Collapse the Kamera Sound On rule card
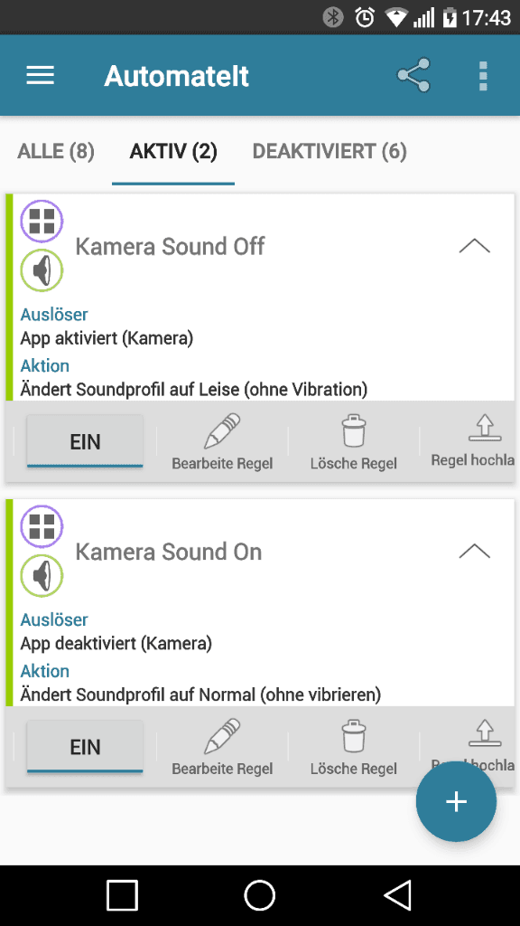The image size is (520, 926). pyautogui.click(x=475, y=551)
